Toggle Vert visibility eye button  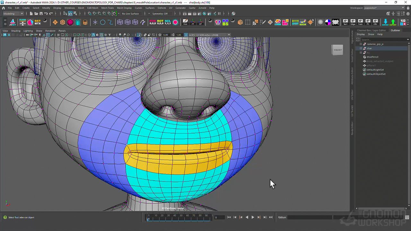(345, 22)
